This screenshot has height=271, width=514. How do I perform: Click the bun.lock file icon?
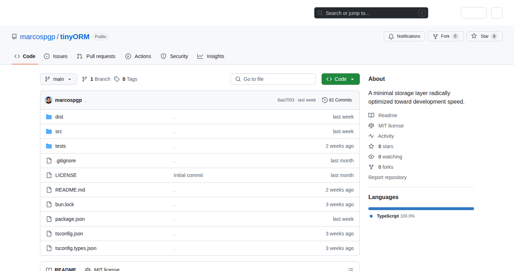click(49, 204)
